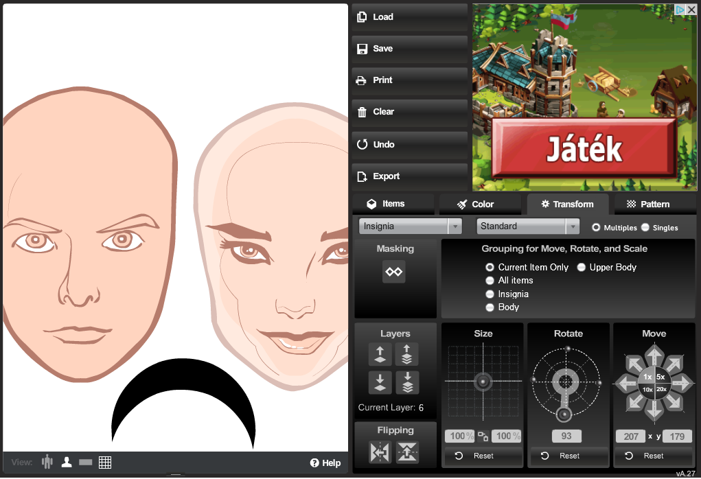The width and height of the screenshot is (701, 479).
Task: Click the Masking icon button
Action: (x=394, y=272)
